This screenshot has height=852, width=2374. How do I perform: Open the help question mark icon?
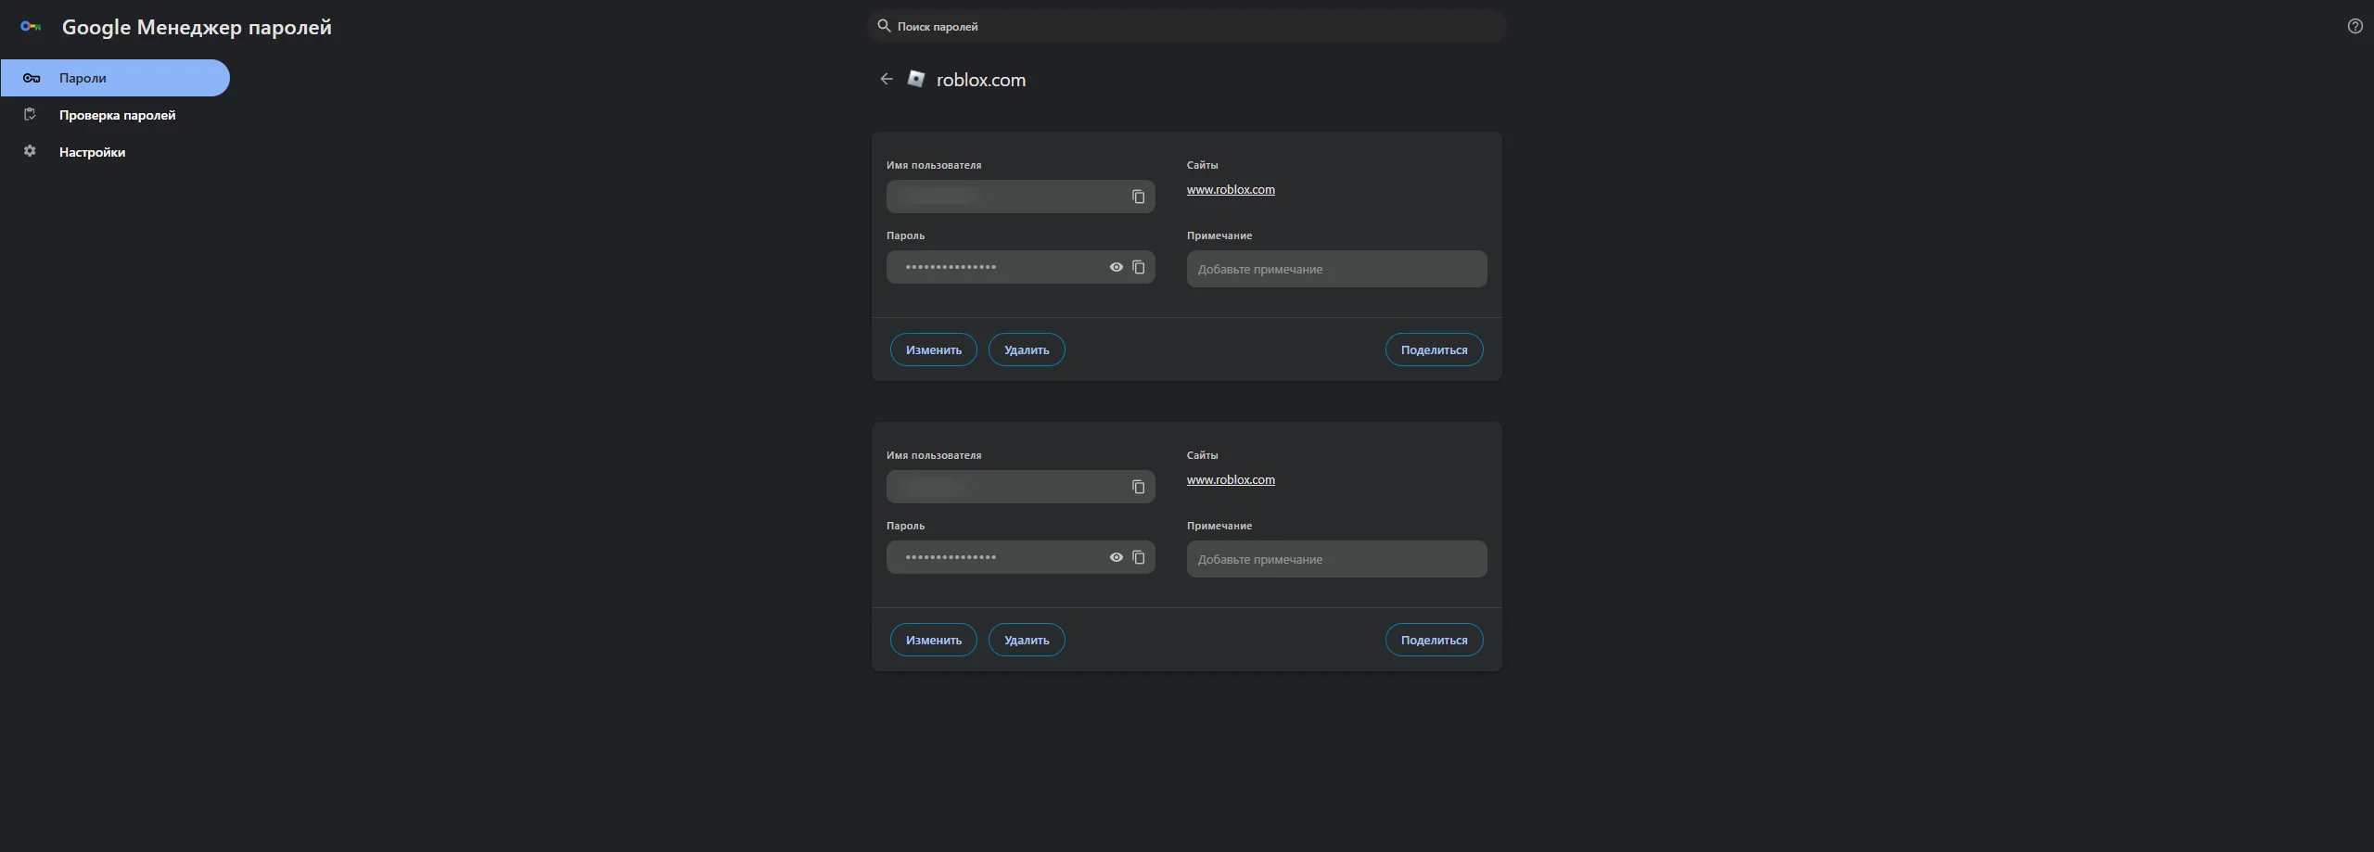2355,26
